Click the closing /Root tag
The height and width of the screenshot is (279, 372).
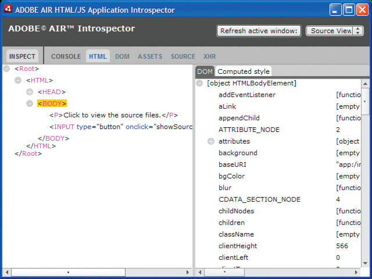click(28, 153)
